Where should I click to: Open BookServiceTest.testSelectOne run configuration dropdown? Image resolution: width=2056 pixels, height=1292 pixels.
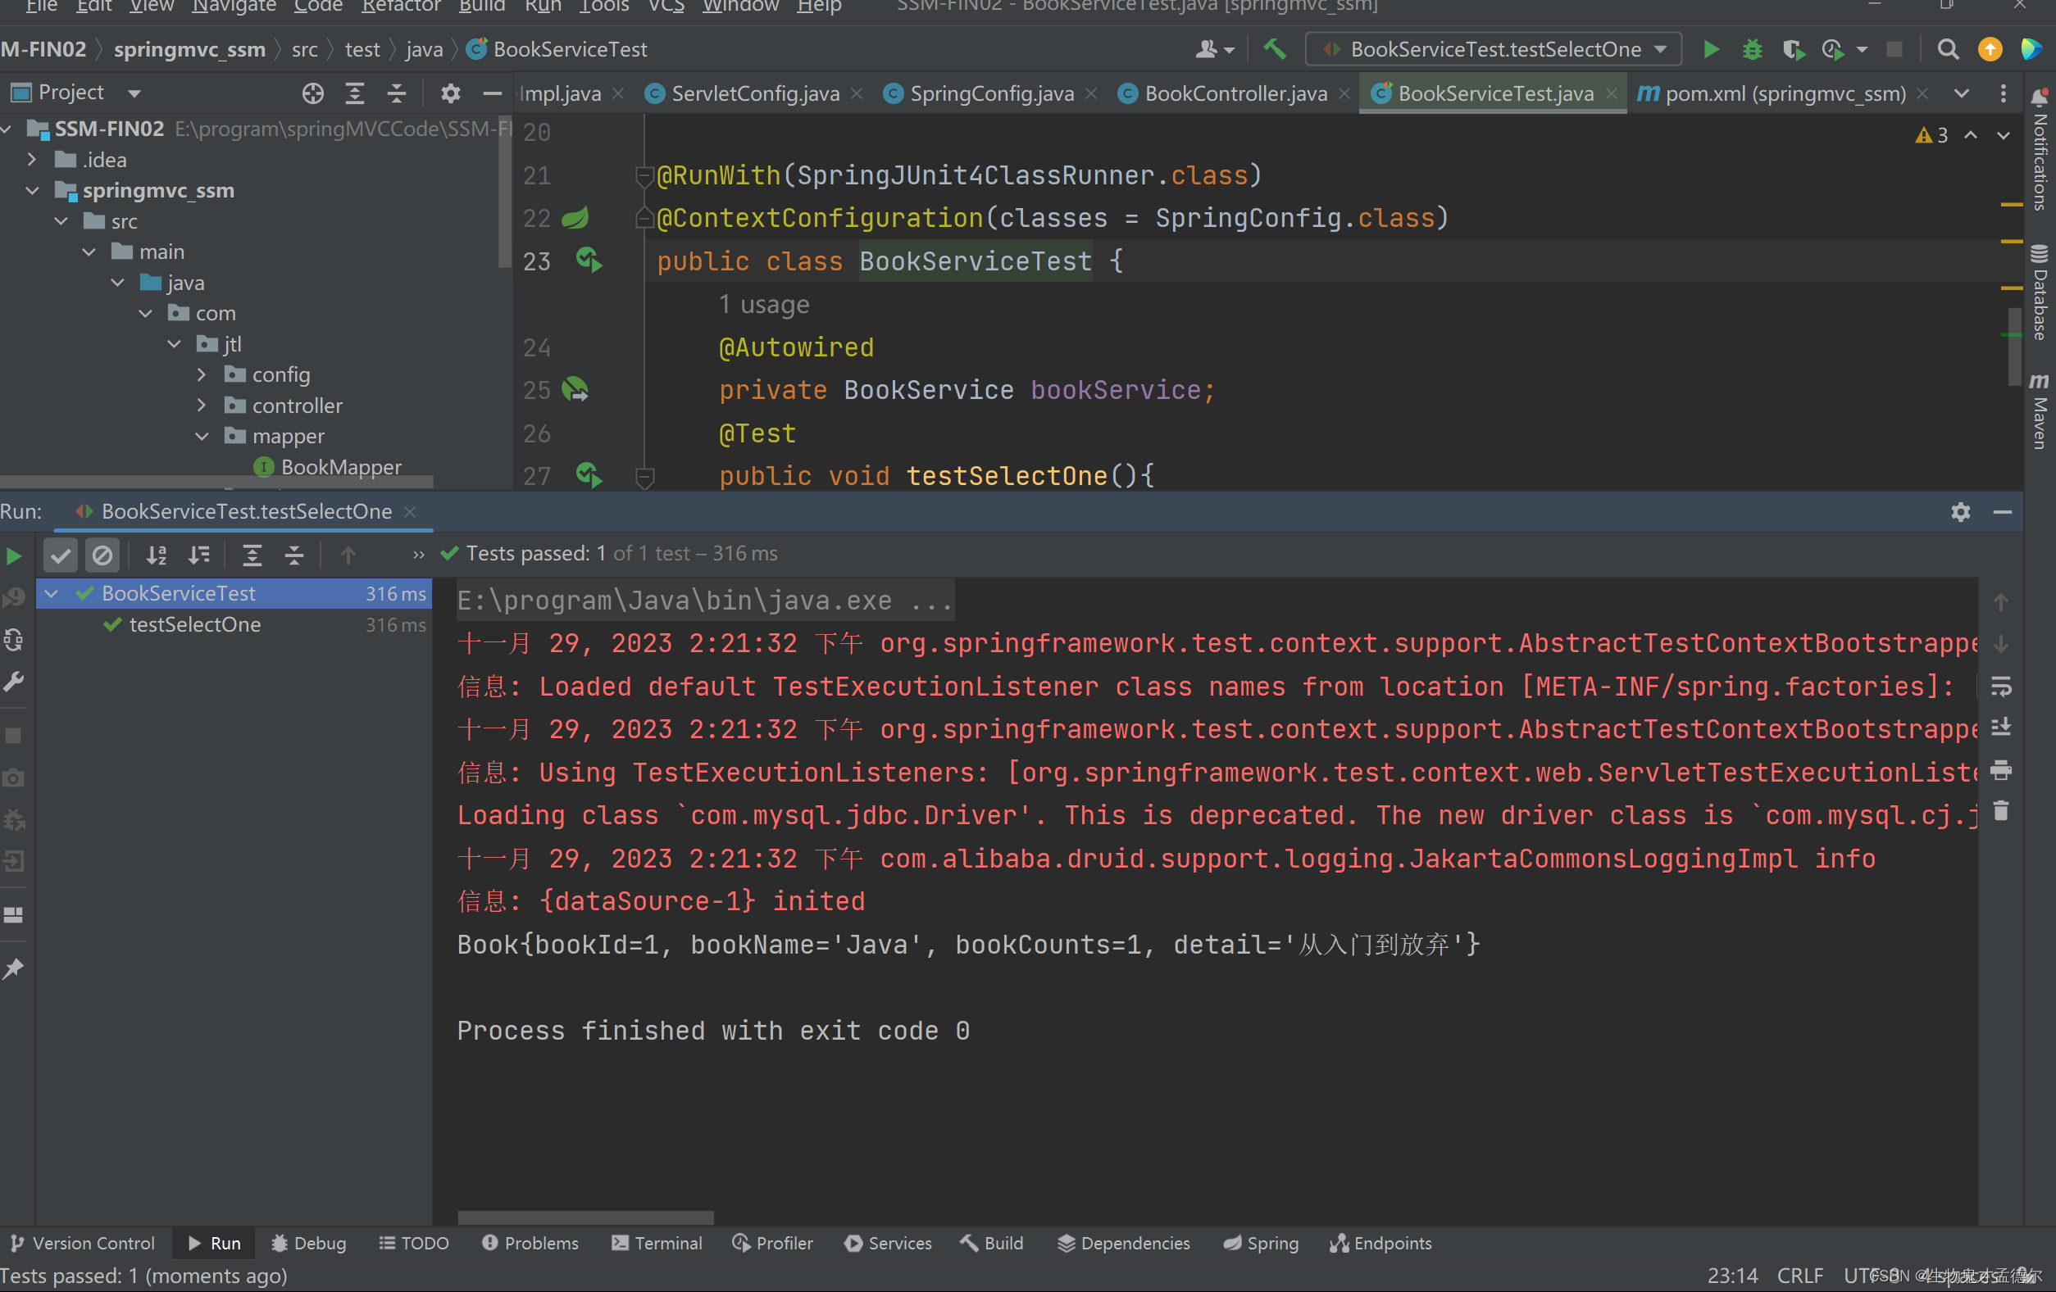click(1494, 49)
